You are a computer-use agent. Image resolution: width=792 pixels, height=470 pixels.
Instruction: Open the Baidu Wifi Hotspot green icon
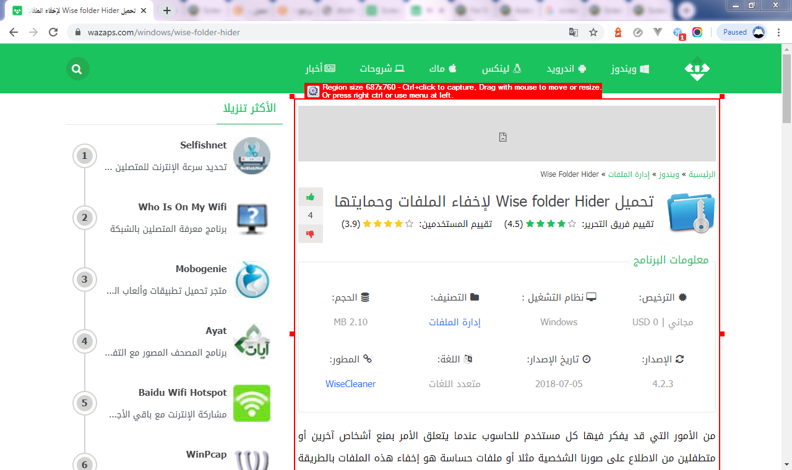(252, 403)
